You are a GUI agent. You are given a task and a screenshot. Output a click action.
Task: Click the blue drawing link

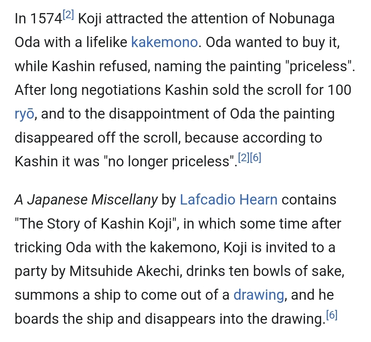259,295
